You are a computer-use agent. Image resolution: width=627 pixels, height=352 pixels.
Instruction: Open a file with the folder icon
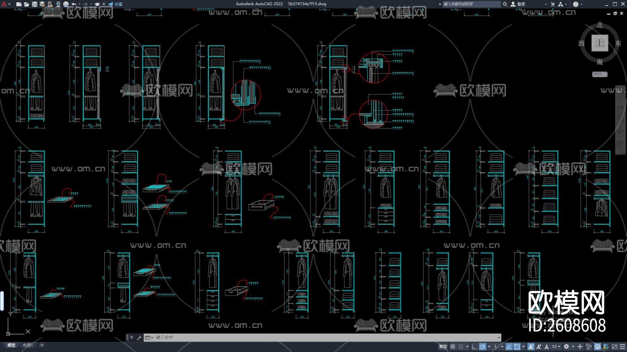[x=26, y=4]
